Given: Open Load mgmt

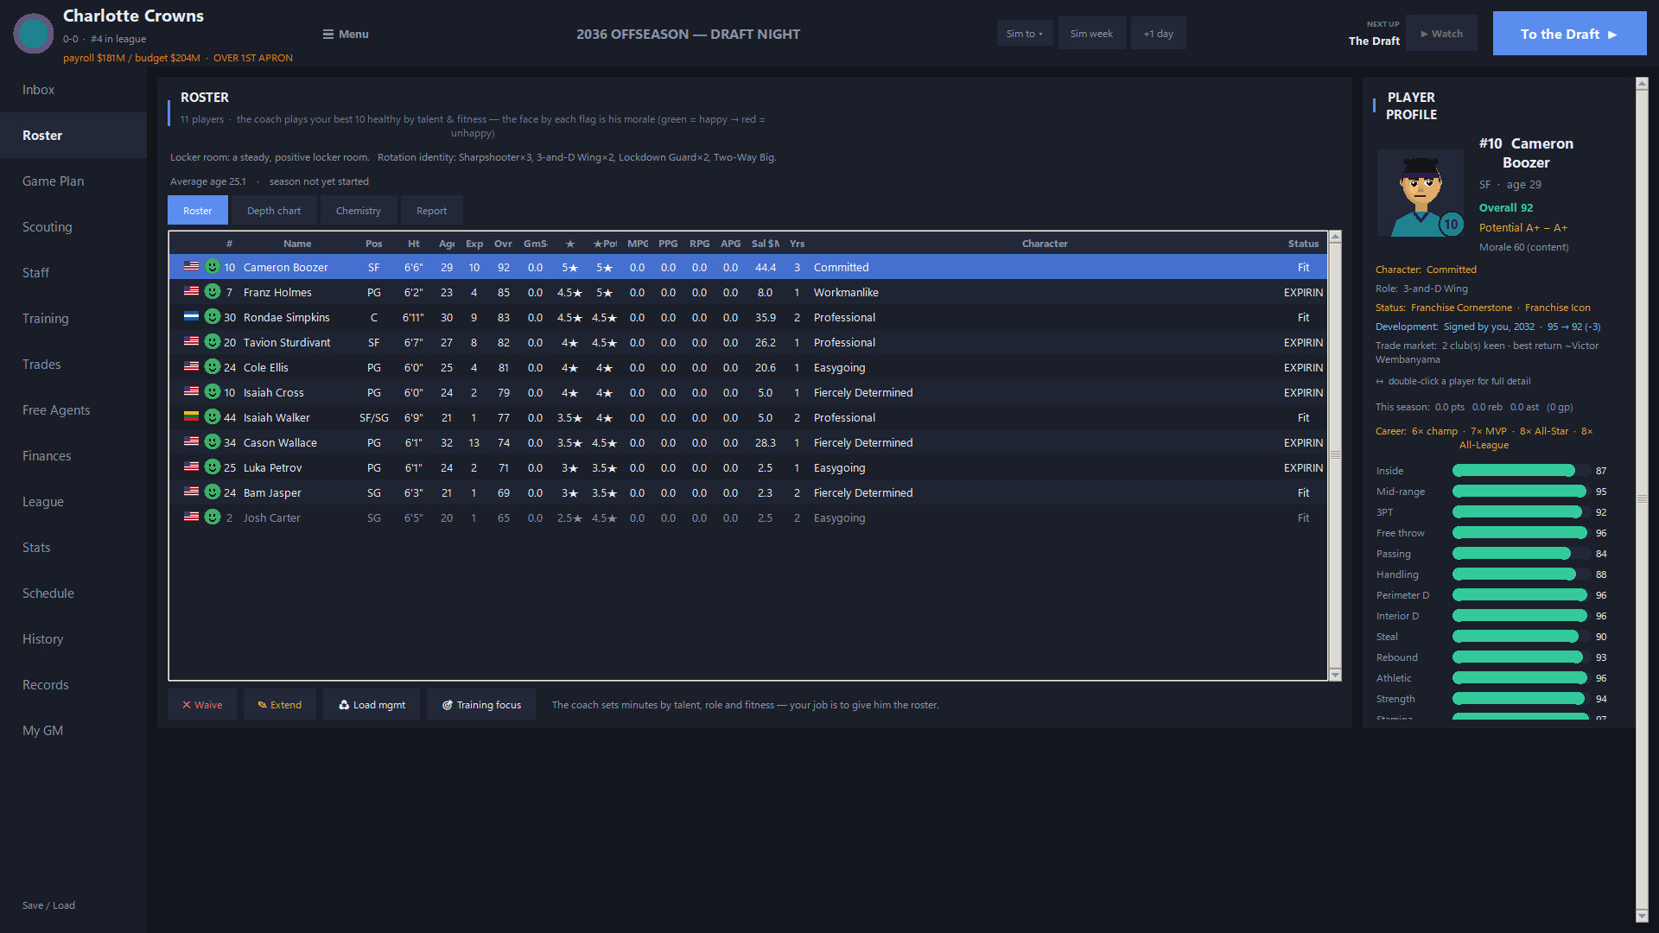Looking at the screenshot, I should (x=372, y=705).
